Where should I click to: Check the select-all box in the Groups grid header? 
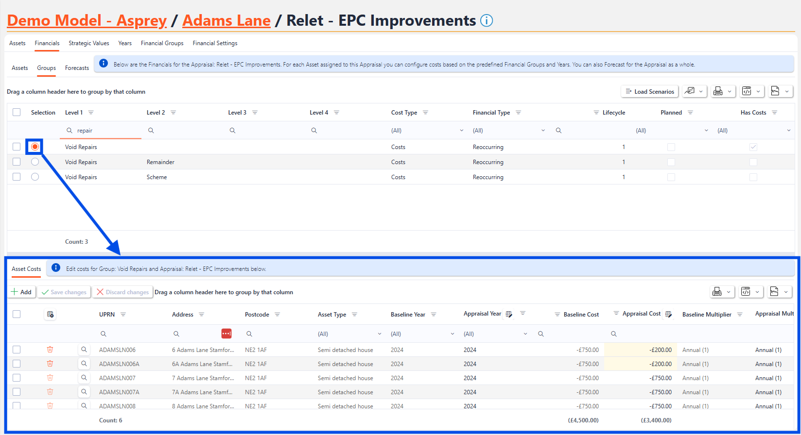(17, 112)
